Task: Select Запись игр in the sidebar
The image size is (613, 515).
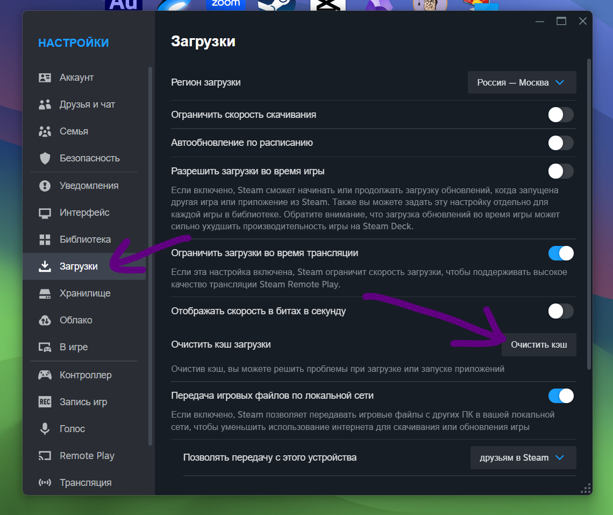Action: tap(84, 402)
